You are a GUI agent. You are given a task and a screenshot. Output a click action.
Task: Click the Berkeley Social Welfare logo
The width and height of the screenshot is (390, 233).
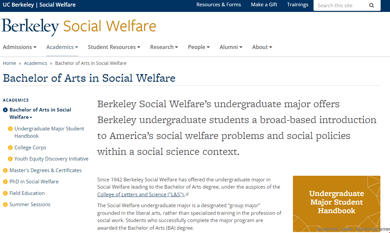[x=79, y=26]
